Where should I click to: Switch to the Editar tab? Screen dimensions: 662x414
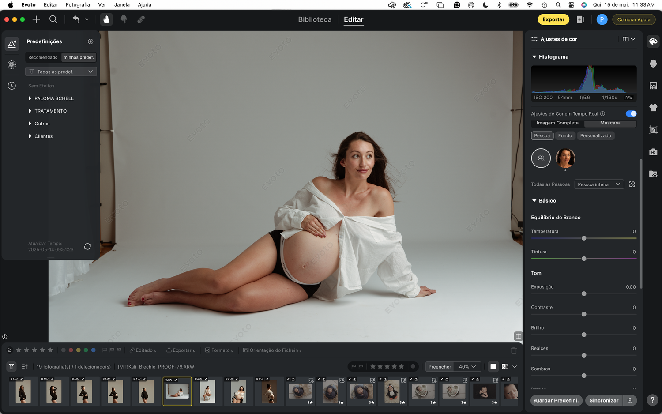[x=354, y=19]
